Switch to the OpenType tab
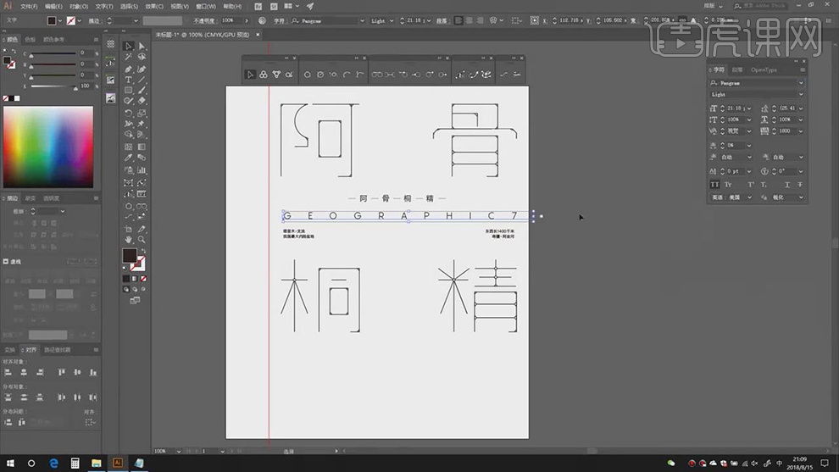Viewport: 839px width, 472px height. tap(763, 69)
